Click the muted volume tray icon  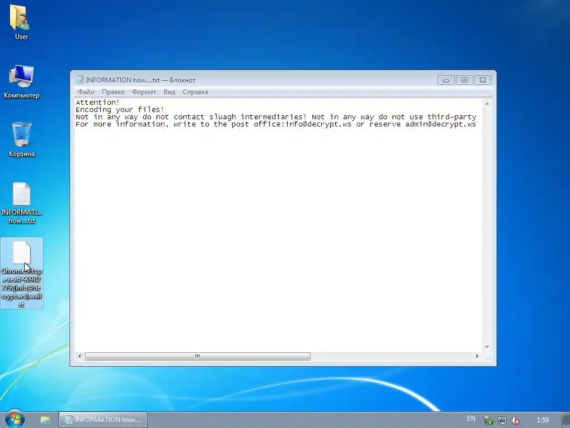point(515,420)
